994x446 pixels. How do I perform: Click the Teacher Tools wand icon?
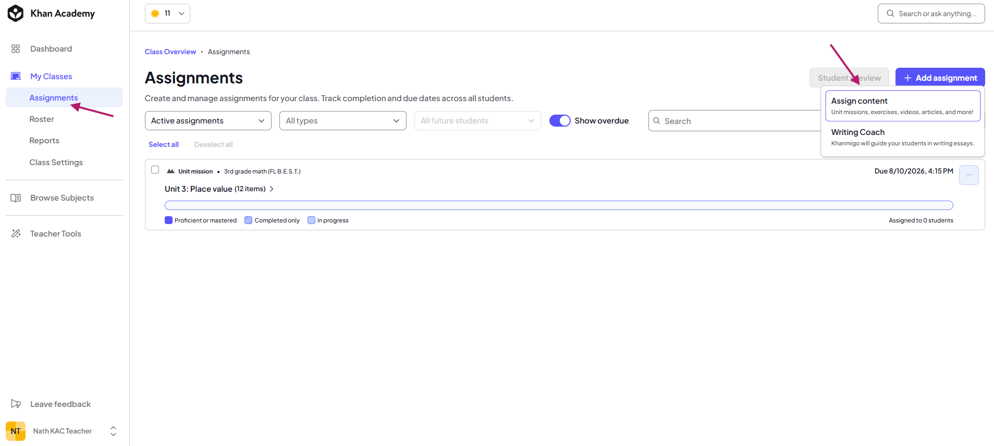point(16,233)
